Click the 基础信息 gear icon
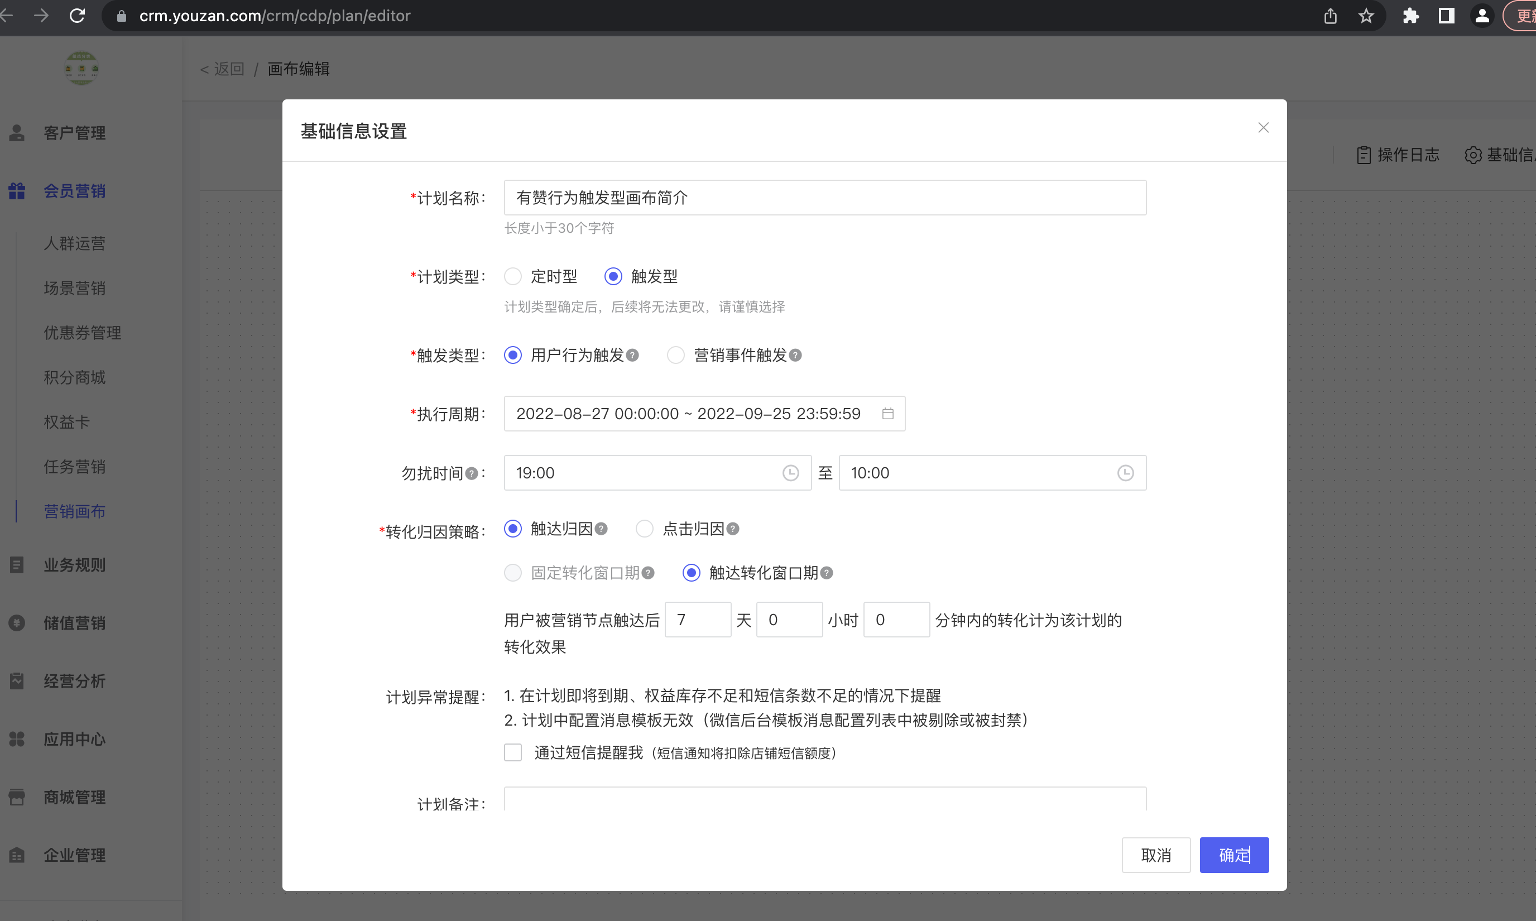 (1473, 155)
